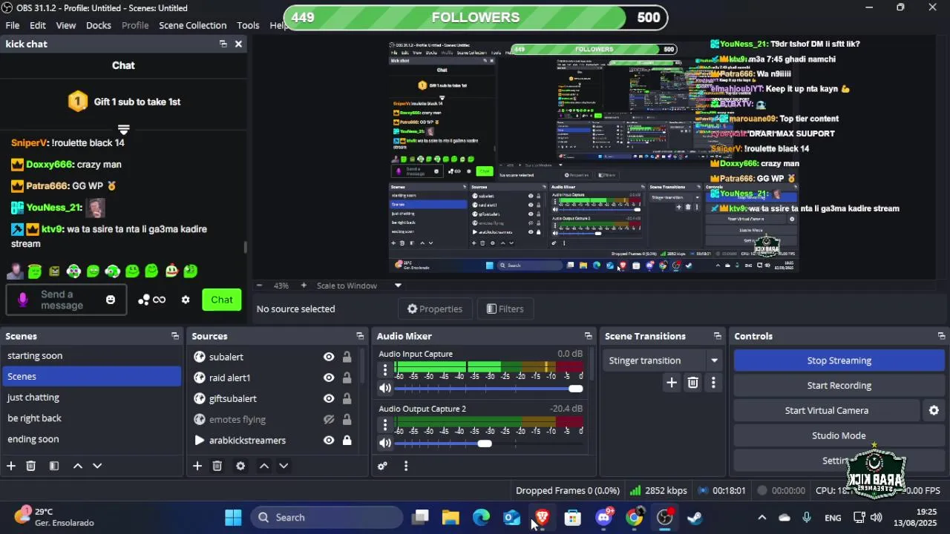
Task: Zoom in preview with plus icon
Action: (304, 286)
